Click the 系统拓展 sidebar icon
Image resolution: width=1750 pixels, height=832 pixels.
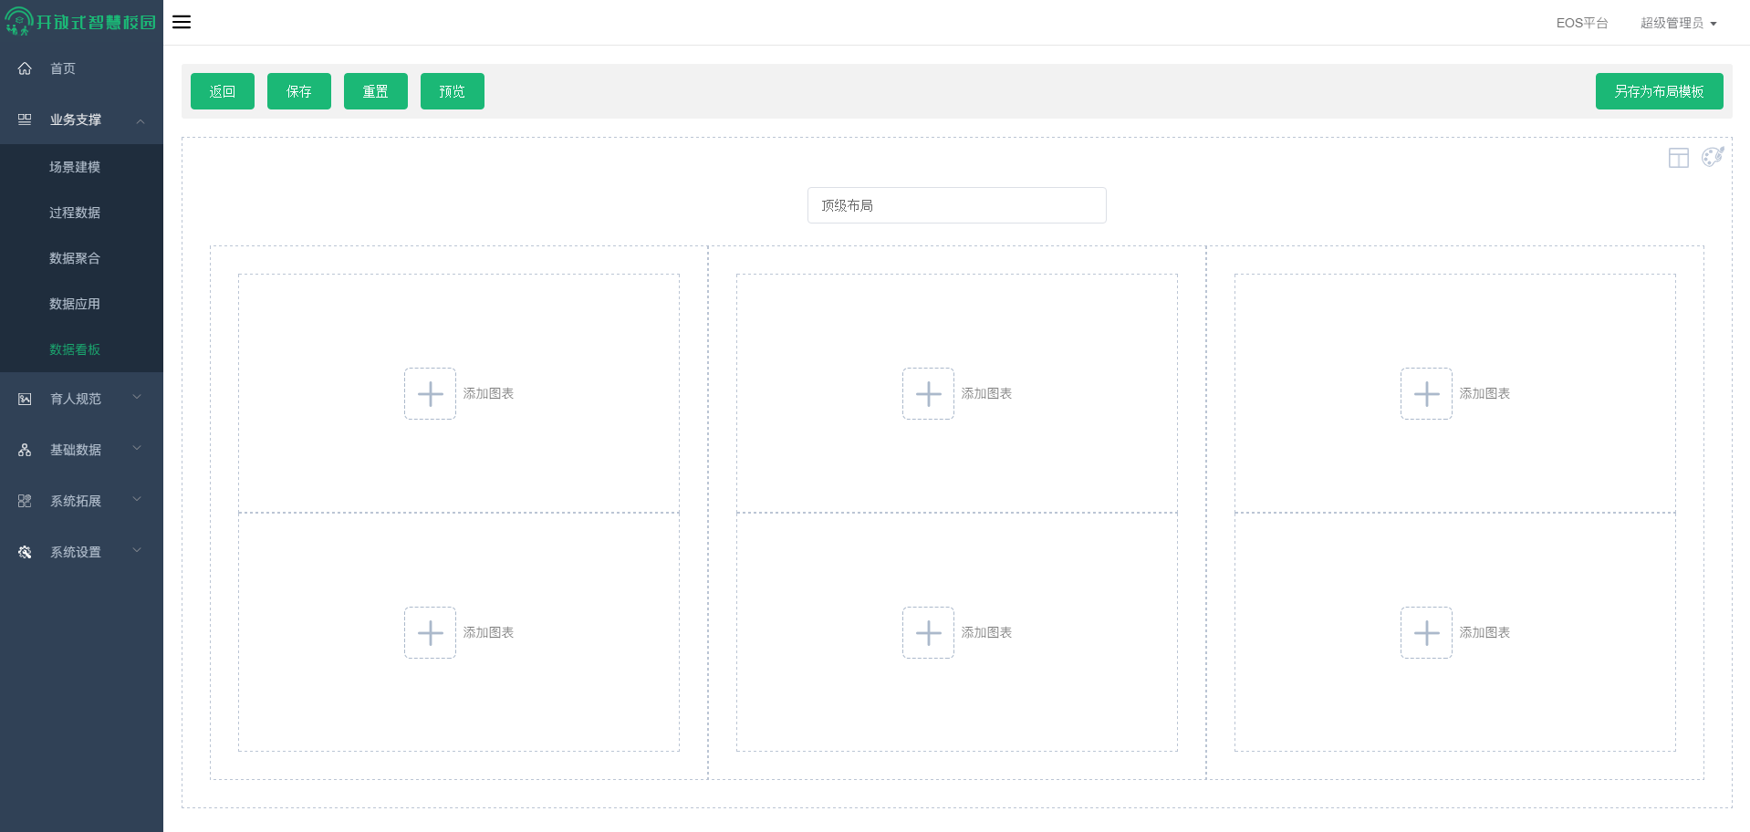coord(25,501)
